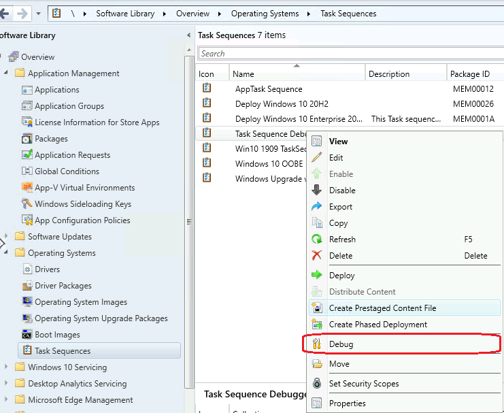Viewport: 504px width, 413px height.
Task: Expand the Windows 10 Servicing folder
Action: [x=6, y=367]
